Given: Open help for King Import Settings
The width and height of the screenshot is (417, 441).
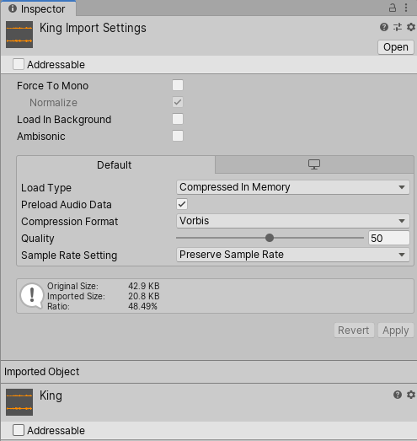Looking at the screenshot, I should 384,27.
